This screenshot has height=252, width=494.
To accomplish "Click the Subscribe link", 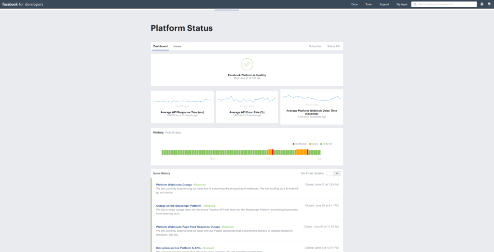I will pyautogui.click(x=315, y=46).
